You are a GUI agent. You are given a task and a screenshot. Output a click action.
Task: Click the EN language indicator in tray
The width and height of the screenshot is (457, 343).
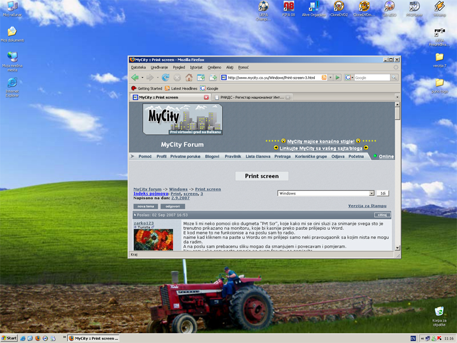(x=413, y=338)
